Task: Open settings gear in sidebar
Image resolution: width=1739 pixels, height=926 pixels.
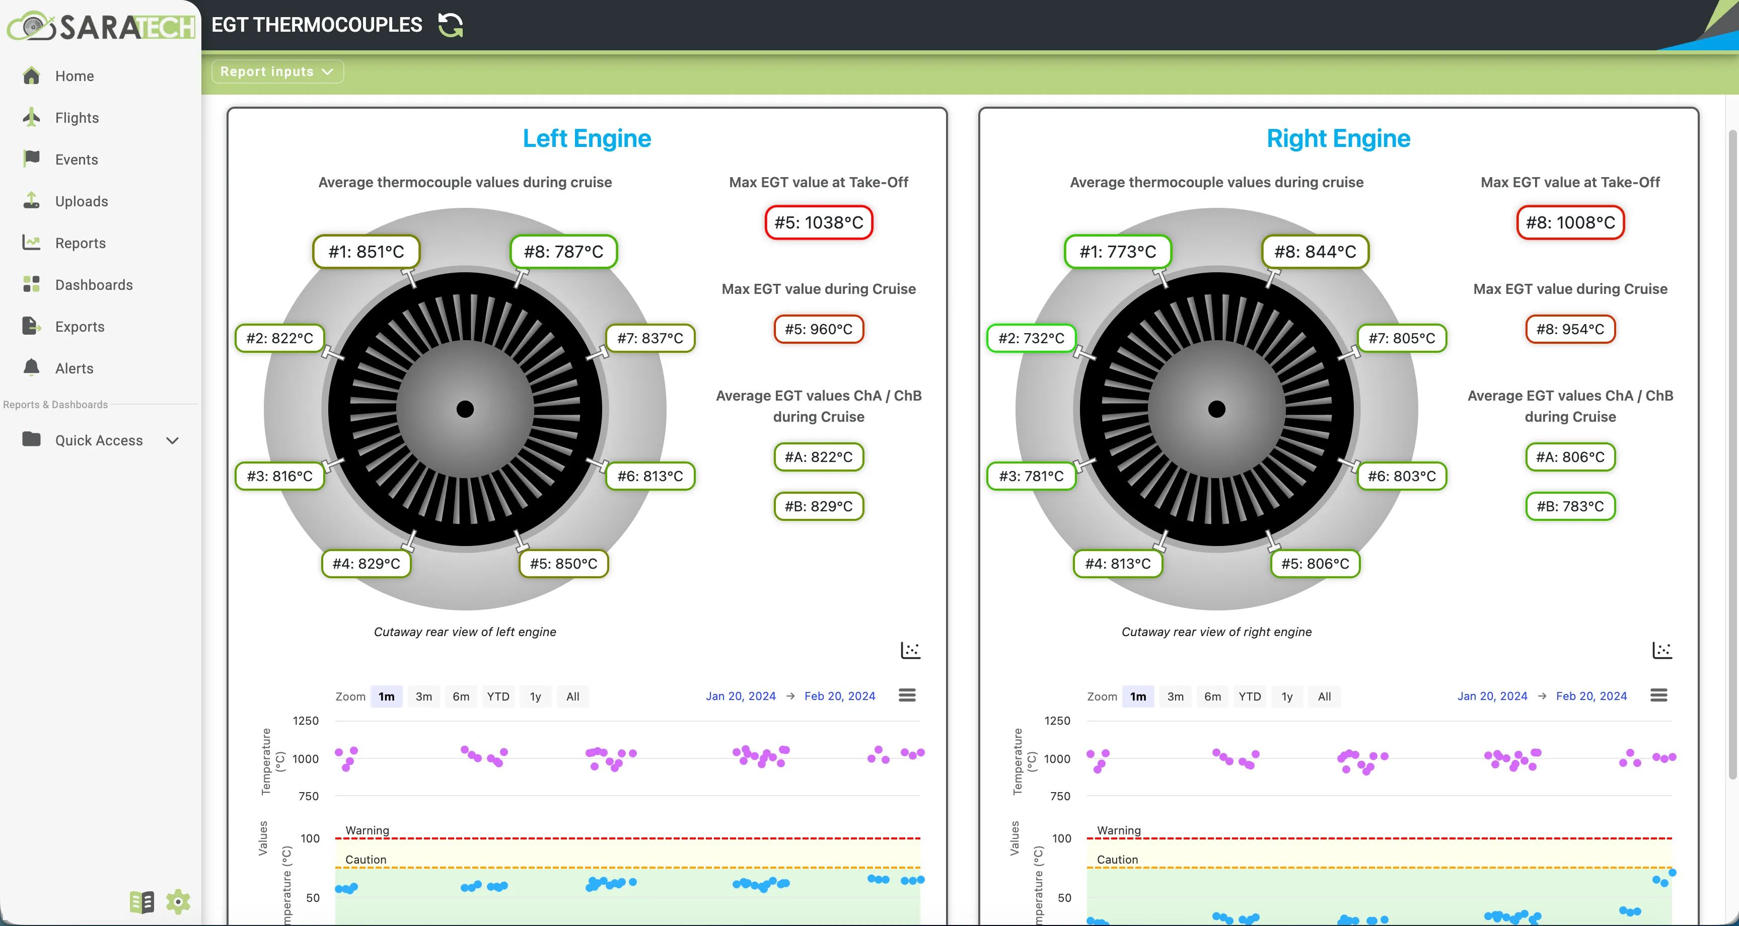Action: point(178,902)
